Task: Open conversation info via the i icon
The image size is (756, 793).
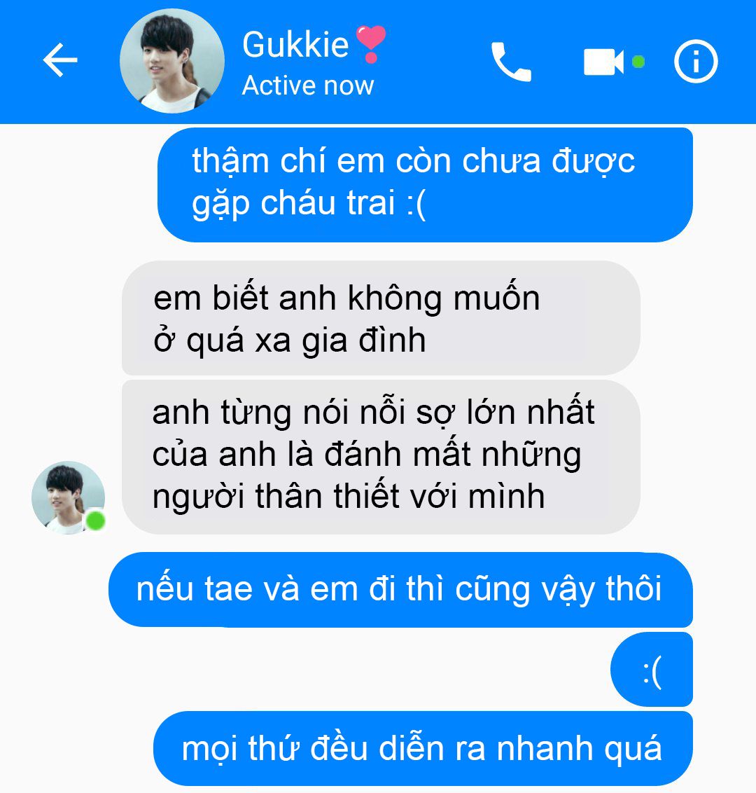Action: pyautogui.click(x=696, y=61)
